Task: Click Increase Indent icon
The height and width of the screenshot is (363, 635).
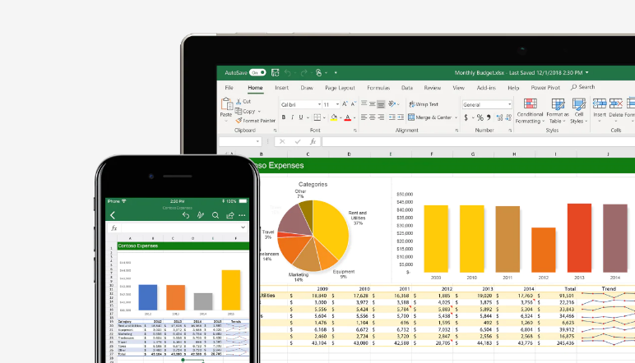Action: (401, 117)
